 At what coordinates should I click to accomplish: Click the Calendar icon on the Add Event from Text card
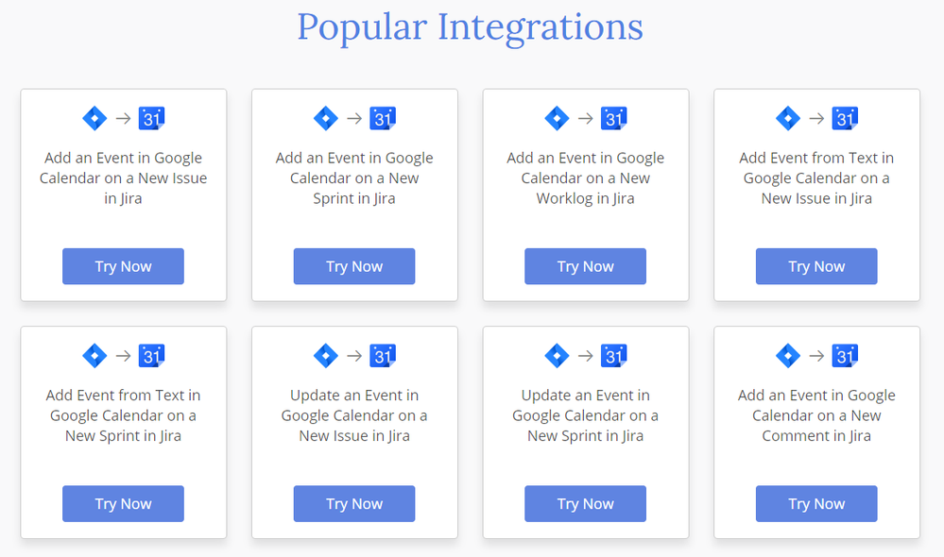pos(844,118)
